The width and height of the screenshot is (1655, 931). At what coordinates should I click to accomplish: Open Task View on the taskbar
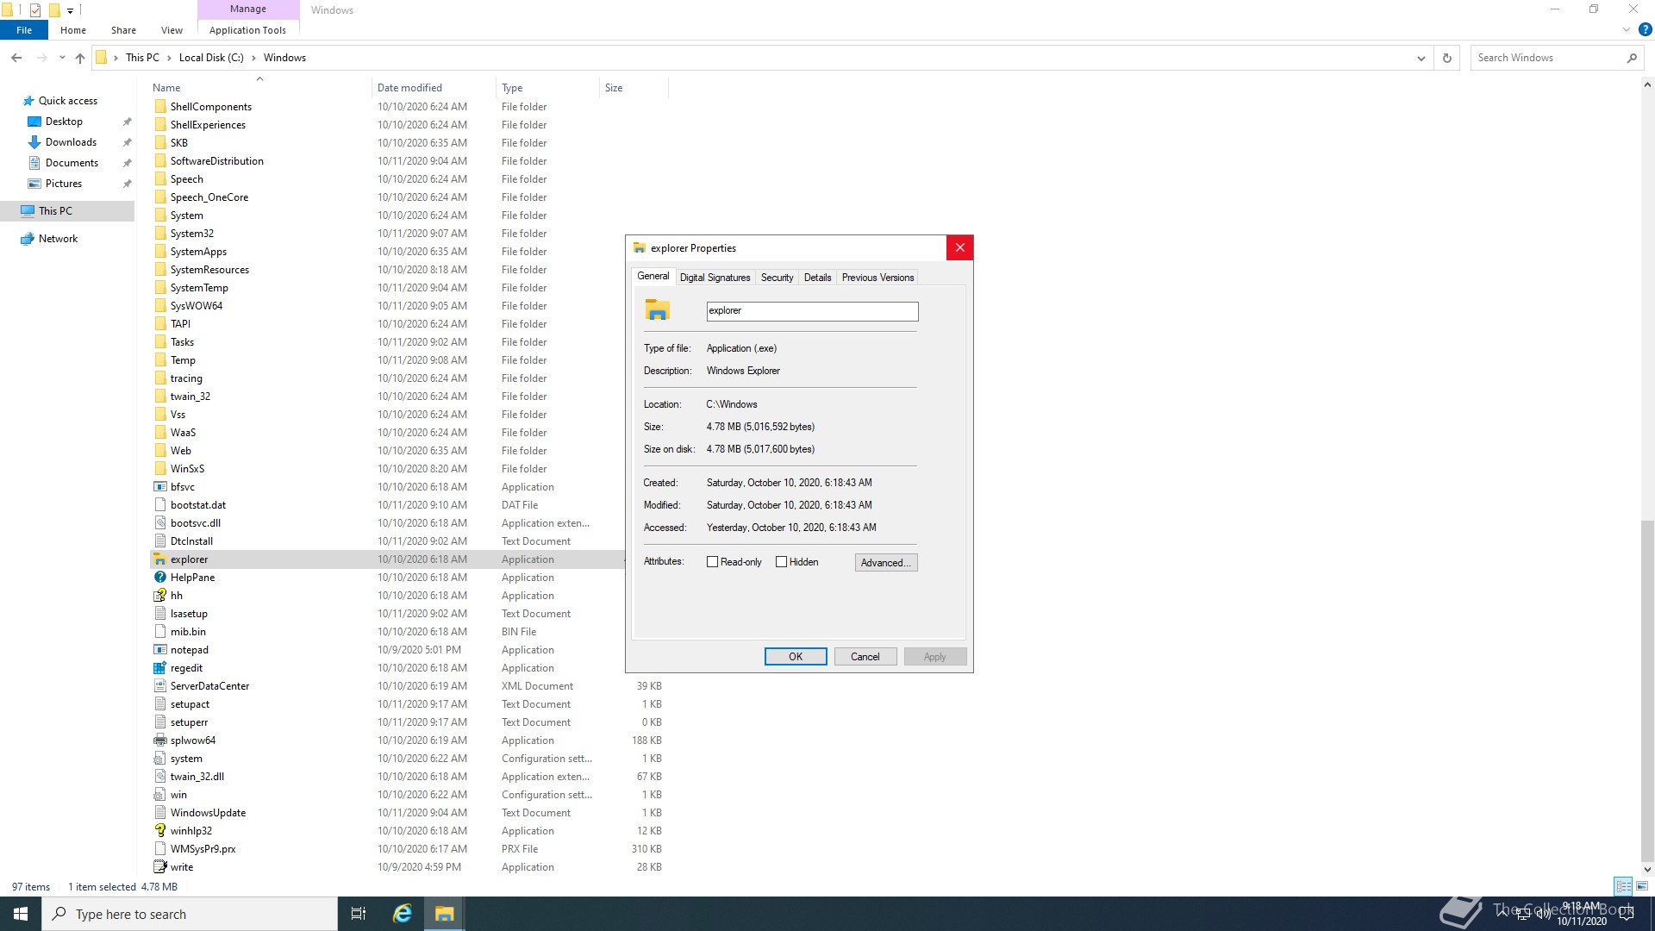tap(359, 914)
